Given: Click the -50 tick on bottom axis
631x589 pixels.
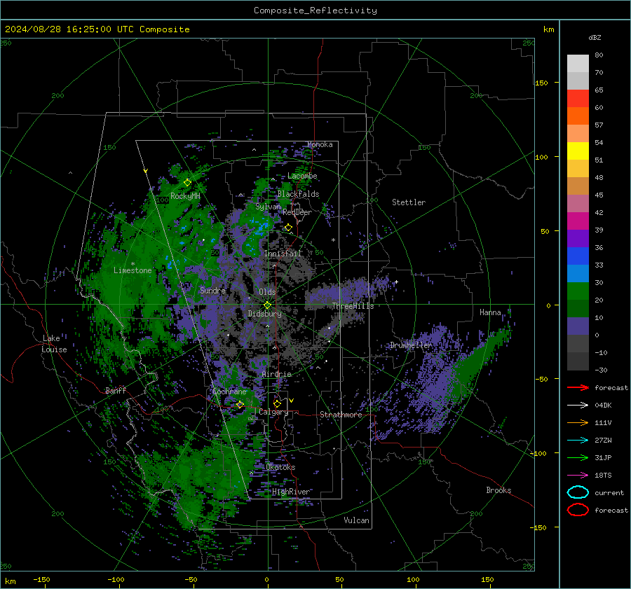Looking at the screenshot, I should pos(191,579).
